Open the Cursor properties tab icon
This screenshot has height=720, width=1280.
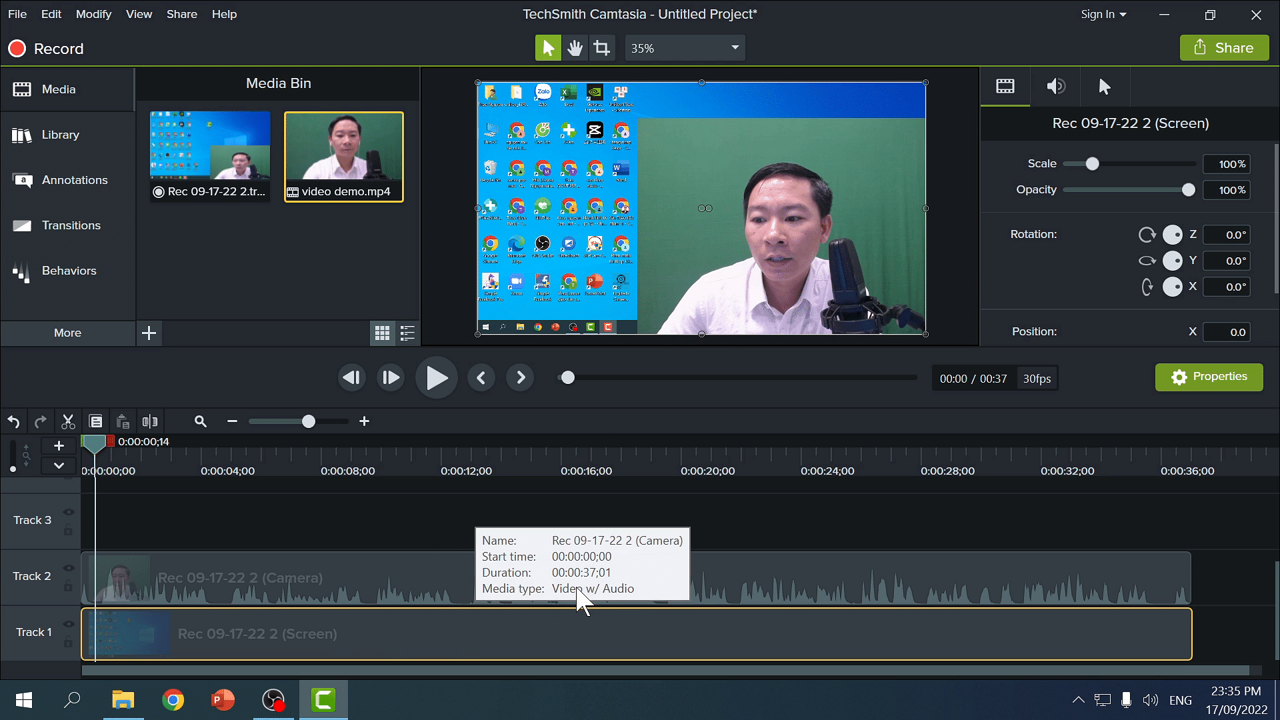(1105, 86)
